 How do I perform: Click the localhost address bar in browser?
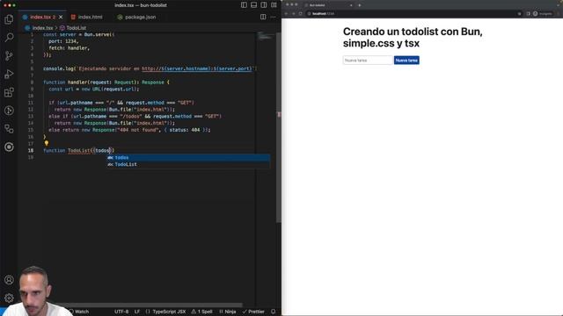[x=413, y=14]
